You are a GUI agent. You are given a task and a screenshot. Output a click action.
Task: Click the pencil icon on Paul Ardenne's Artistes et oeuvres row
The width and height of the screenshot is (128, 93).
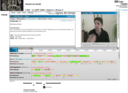click(x=10, y=77)
